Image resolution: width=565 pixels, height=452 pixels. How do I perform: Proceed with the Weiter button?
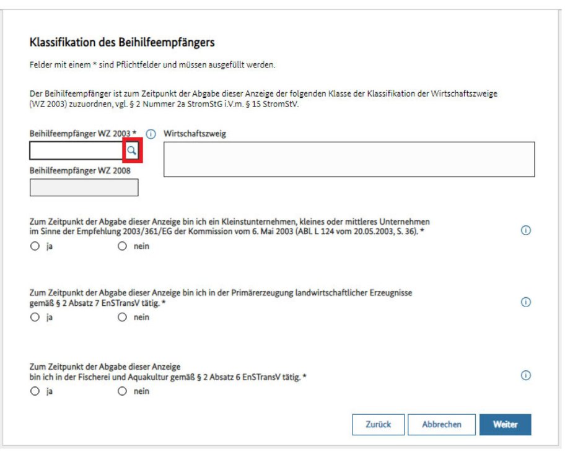505,425
